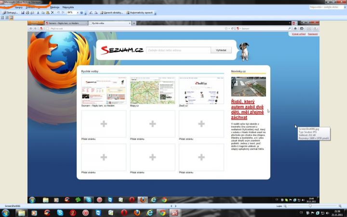The height and width of the screenshot is (217, 347).
Task: Click the home icon in pictured Firefox toolbar
Action: 295,28
